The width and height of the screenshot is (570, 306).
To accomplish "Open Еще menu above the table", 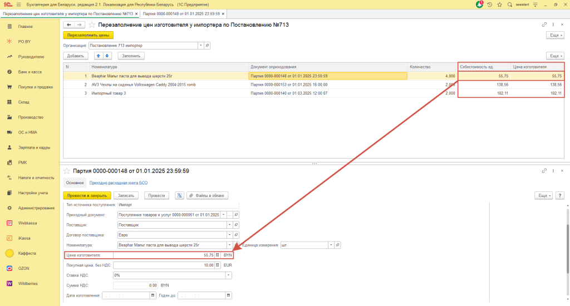I will pos(555,56).
